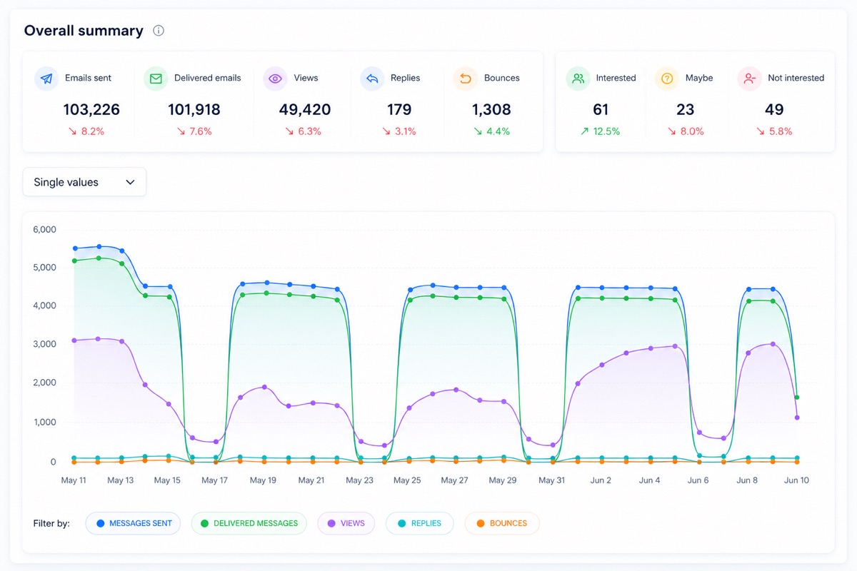Click the Replies value 179

[399, 110]
